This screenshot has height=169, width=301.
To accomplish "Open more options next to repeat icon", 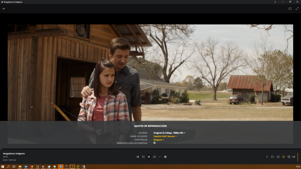I will pos(267,157).
